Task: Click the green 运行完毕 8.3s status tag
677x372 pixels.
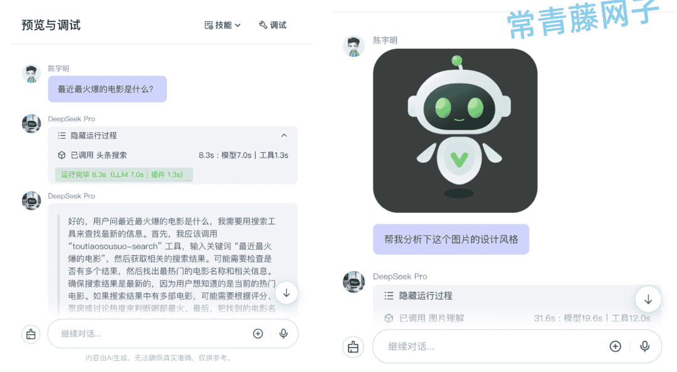Action: tap(123, 175)
